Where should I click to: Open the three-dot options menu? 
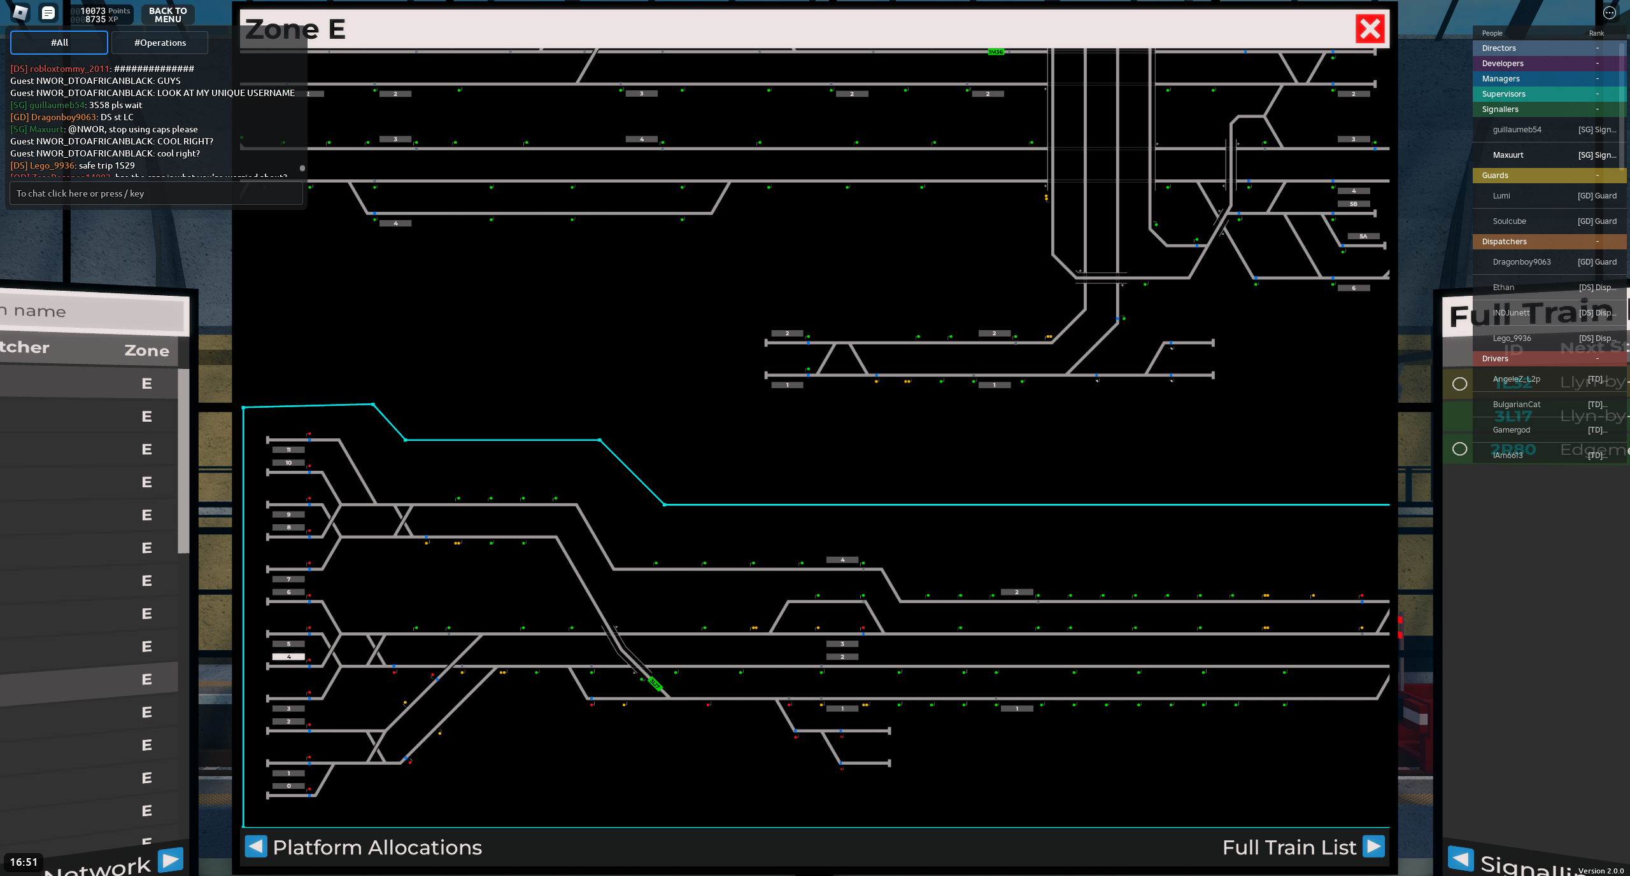coord(1609,12)
